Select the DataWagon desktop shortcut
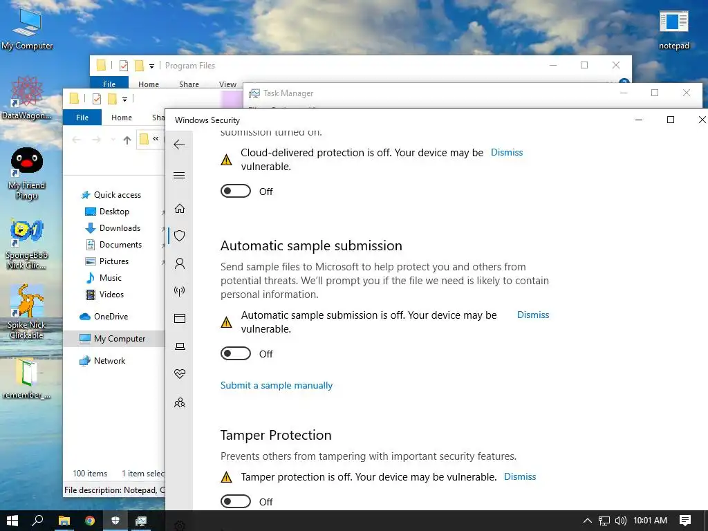The width and height of the screenshot is (708, 531). point(27,98)
